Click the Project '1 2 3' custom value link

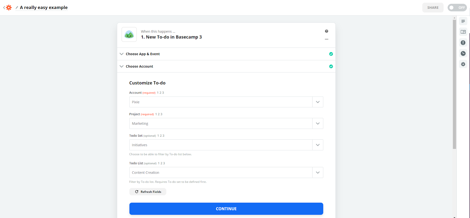pos(159,114)
